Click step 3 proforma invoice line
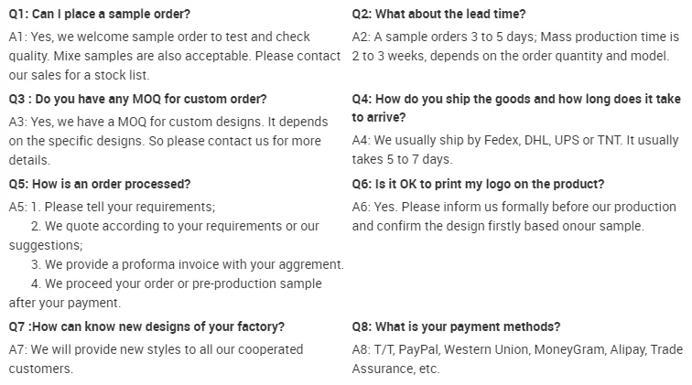Image resolution: width=692 pixels, height=385 pixels. (188, 264)
